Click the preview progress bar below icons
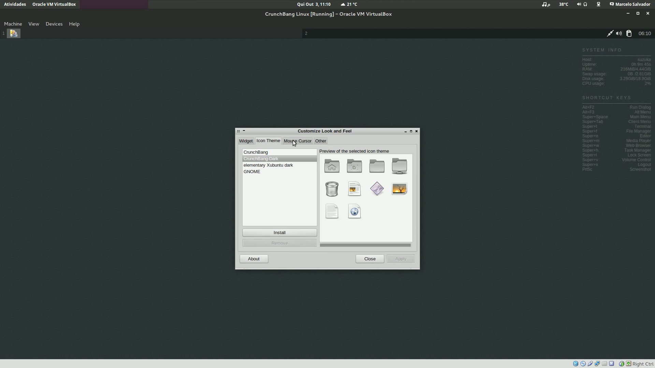655x368 pixels. tap(365, 245)
